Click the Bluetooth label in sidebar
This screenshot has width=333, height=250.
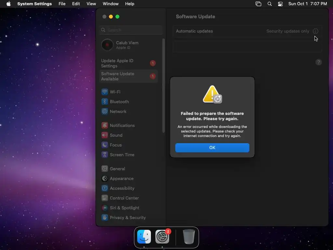(x=119, y=102)
